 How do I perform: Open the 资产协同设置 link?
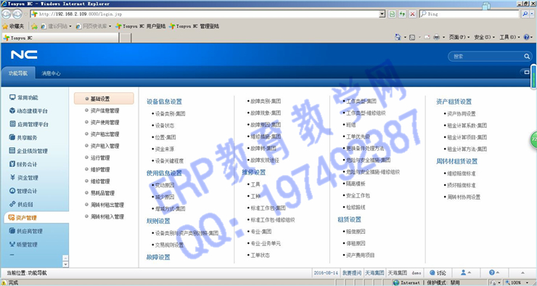tap(462, 114)
